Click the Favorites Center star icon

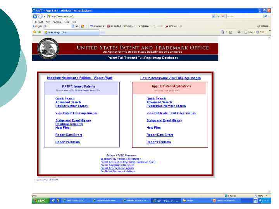click(x=34, y=32)
